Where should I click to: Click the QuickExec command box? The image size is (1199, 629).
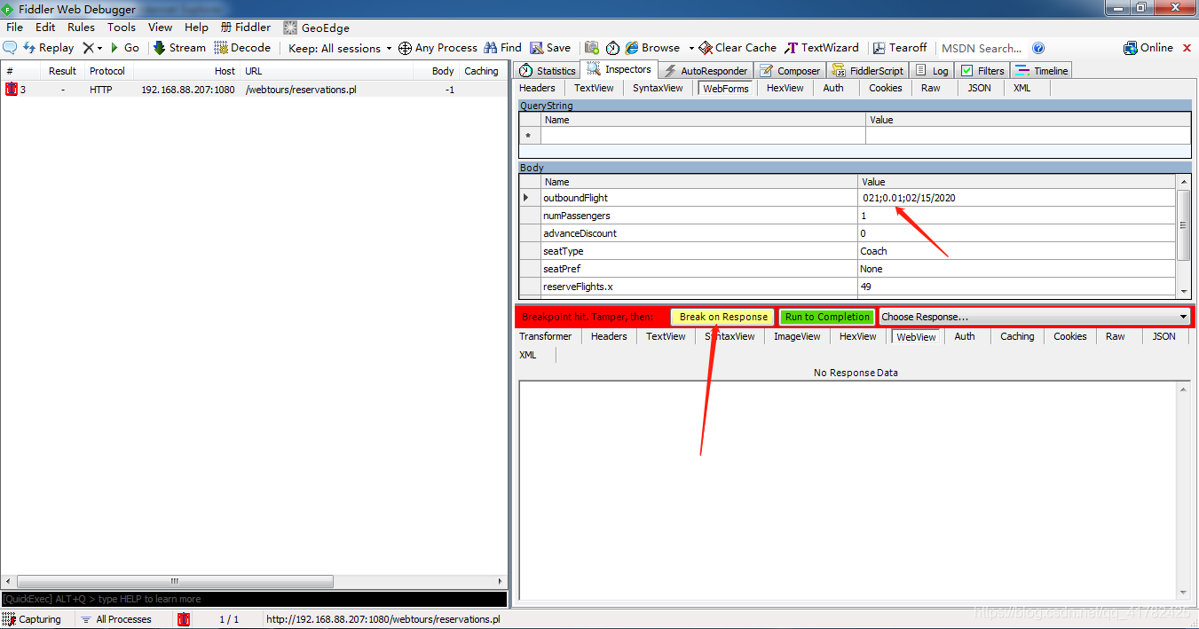[x=254, y=599]
